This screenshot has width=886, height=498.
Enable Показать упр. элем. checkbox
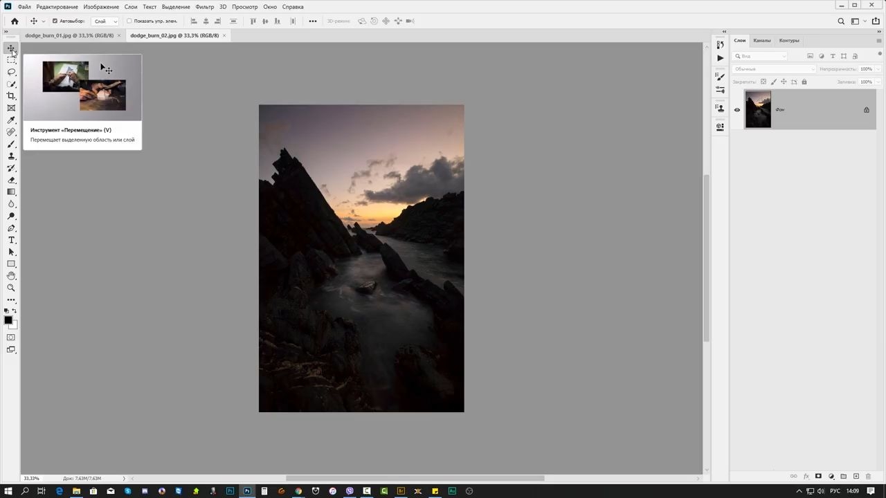(129, 21)
